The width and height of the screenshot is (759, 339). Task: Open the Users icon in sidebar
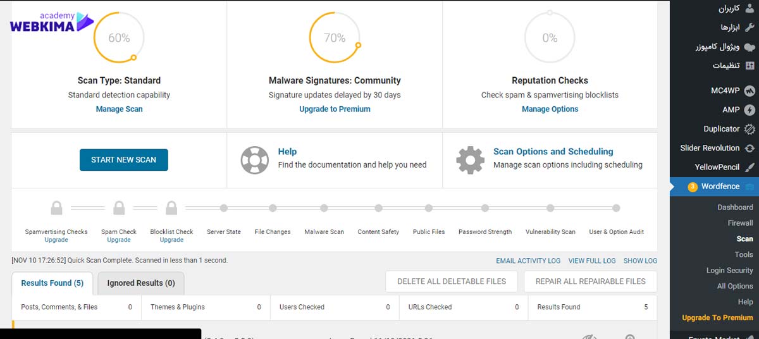(750, 8)
